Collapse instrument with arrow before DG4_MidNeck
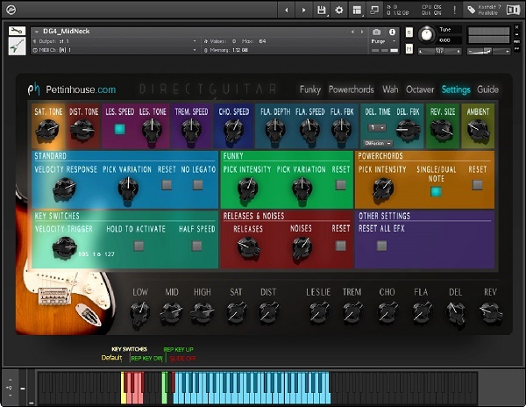526x407 pixels. click(37, 32)
